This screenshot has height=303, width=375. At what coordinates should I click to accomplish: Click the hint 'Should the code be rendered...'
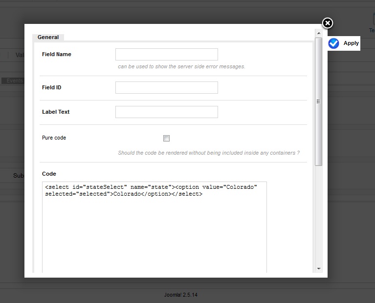[209, 153]
